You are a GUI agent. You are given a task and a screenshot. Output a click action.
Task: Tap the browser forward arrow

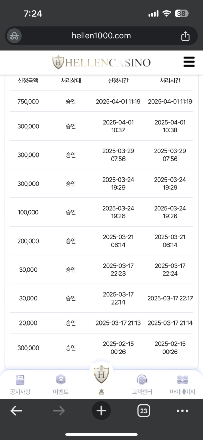[x=59, y=411]
